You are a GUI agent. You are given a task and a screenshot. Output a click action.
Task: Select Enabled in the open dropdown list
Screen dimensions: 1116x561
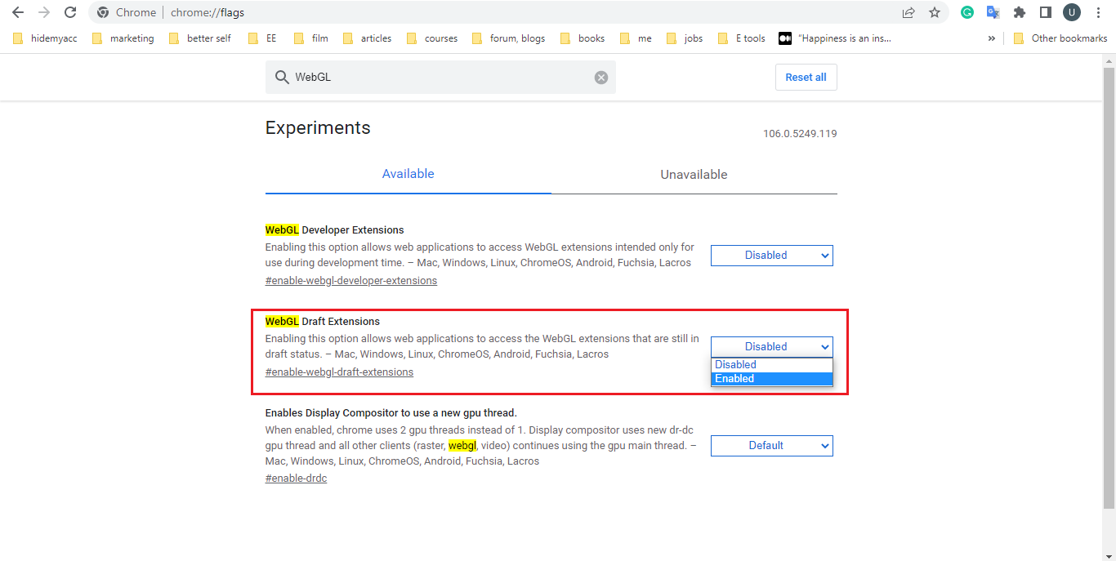[771, 379]
